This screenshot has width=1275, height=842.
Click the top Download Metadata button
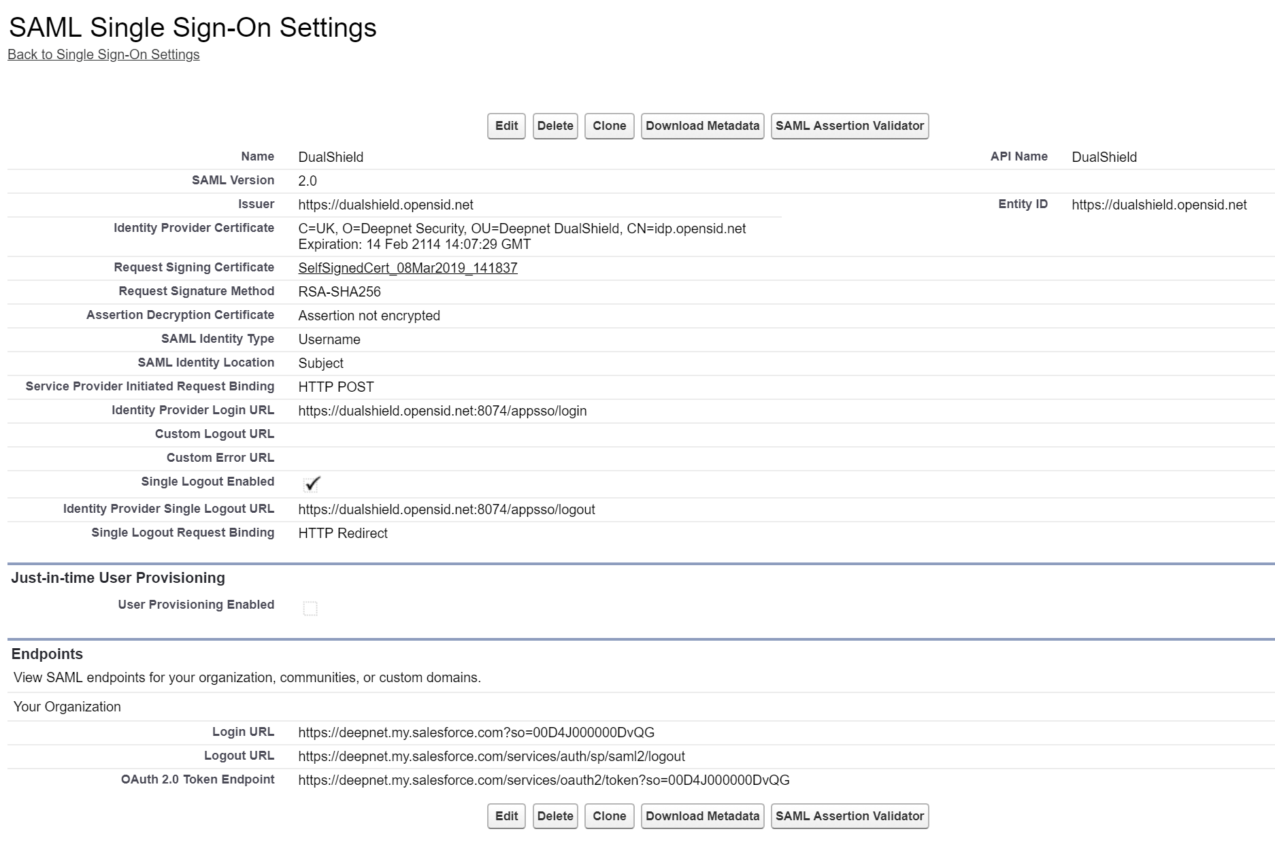pyautogui.click(x=702, y=126)
